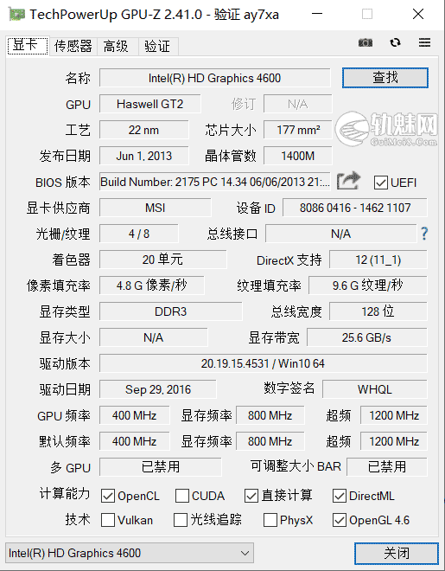Click the WHQL digital signature value
445x571 pixels.
(374, 389)
